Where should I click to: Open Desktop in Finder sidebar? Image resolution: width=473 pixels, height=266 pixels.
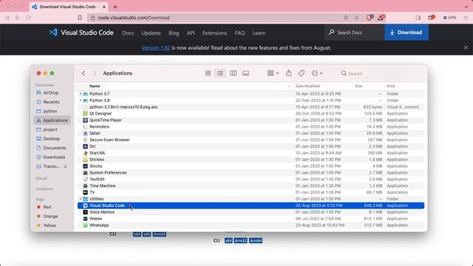click(51, 139)
